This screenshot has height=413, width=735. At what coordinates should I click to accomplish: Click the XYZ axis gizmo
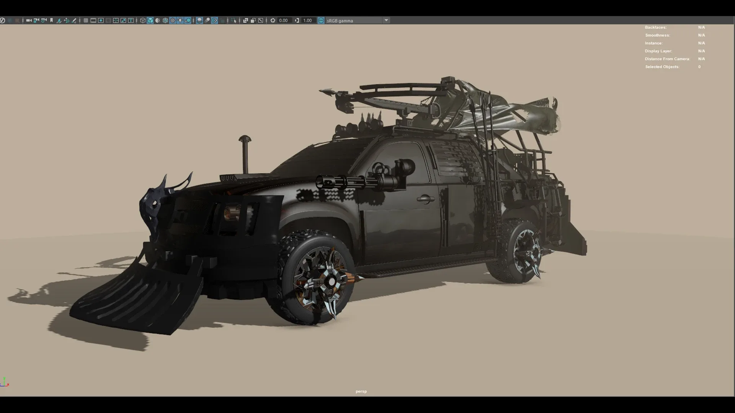click(5, 382)
